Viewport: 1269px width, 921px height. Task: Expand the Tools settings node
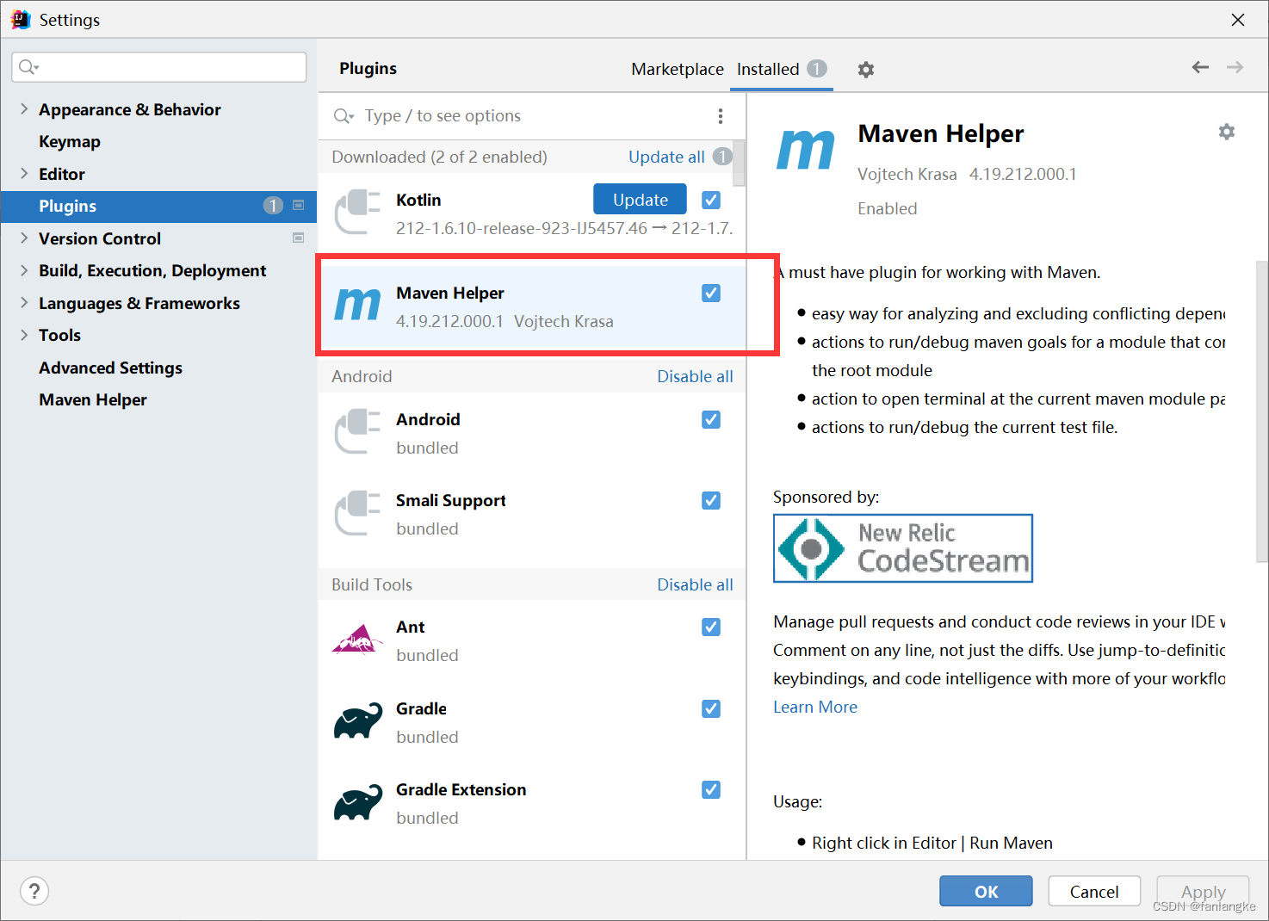(24, 335)
